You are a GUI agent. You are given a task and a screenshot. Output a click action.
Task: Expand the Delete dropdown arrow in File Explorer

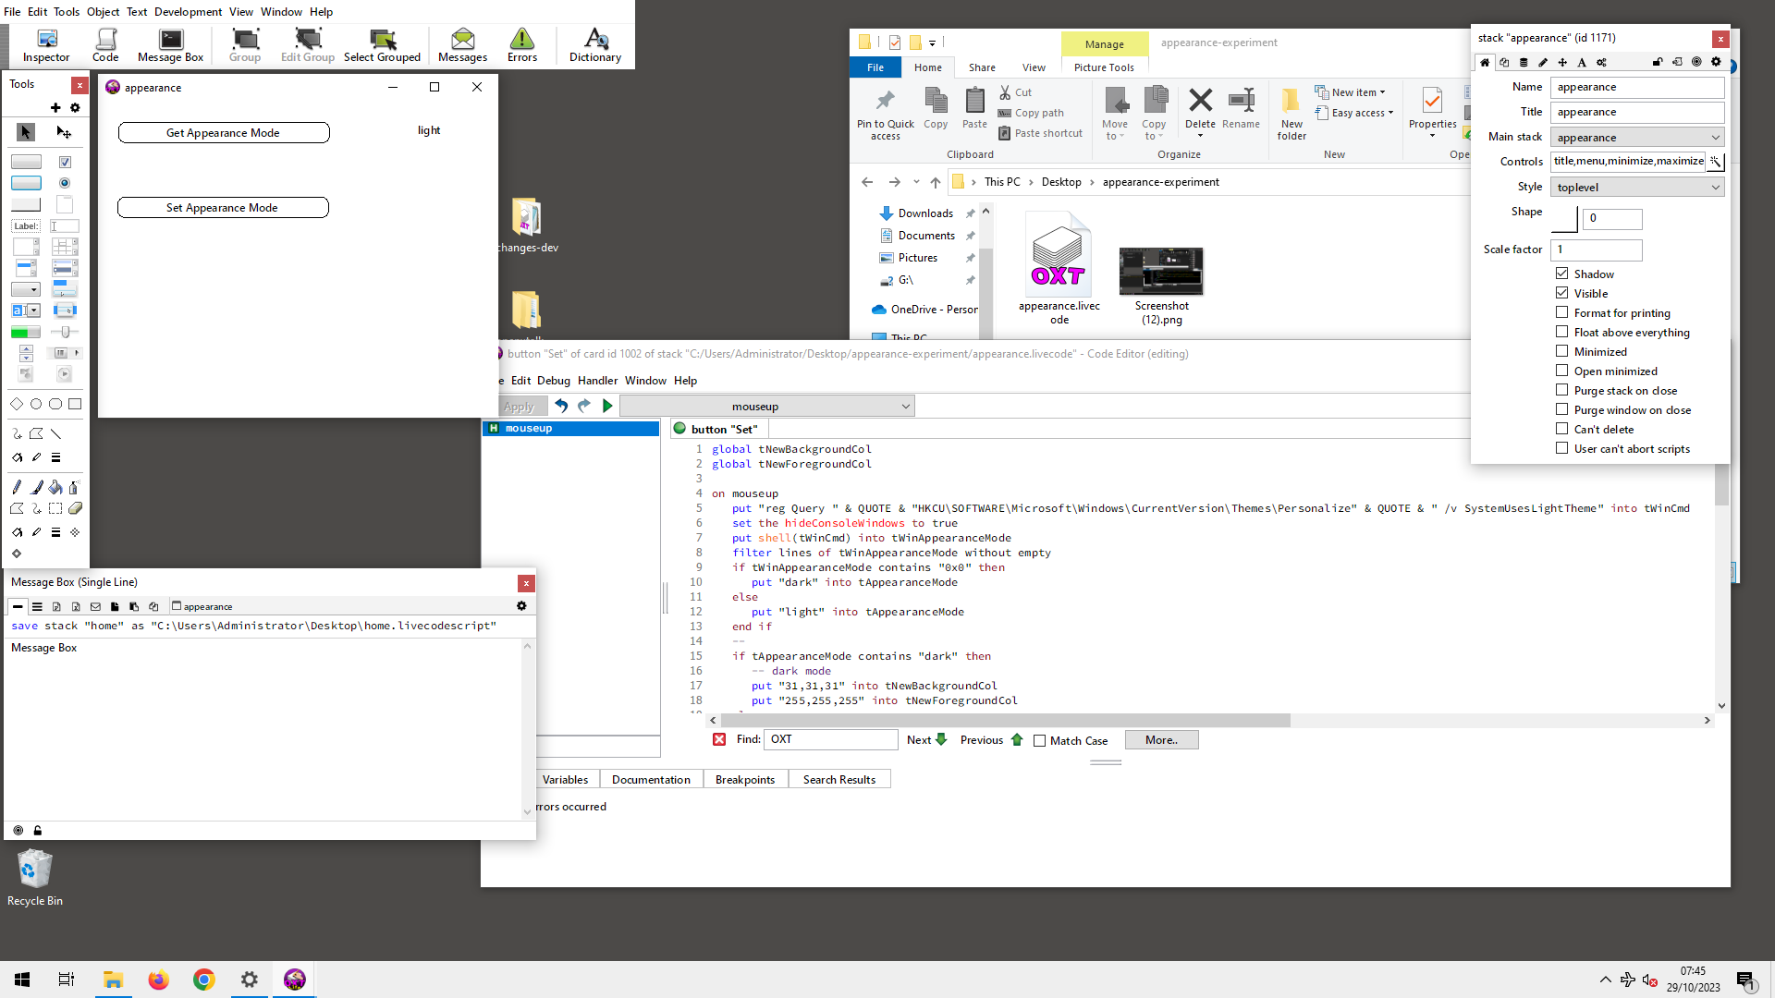click(1200, 136)
